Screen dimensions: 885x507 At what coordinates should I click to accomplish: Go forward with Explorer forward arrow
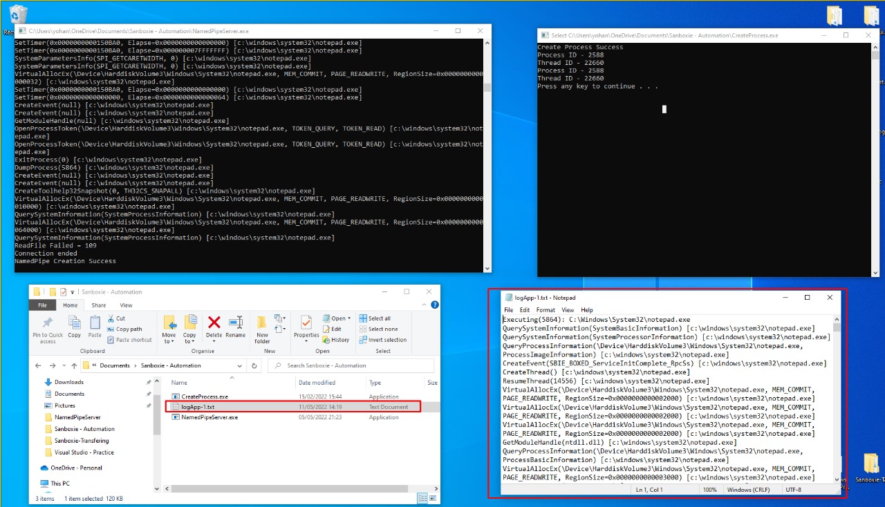tap(54, 365)
